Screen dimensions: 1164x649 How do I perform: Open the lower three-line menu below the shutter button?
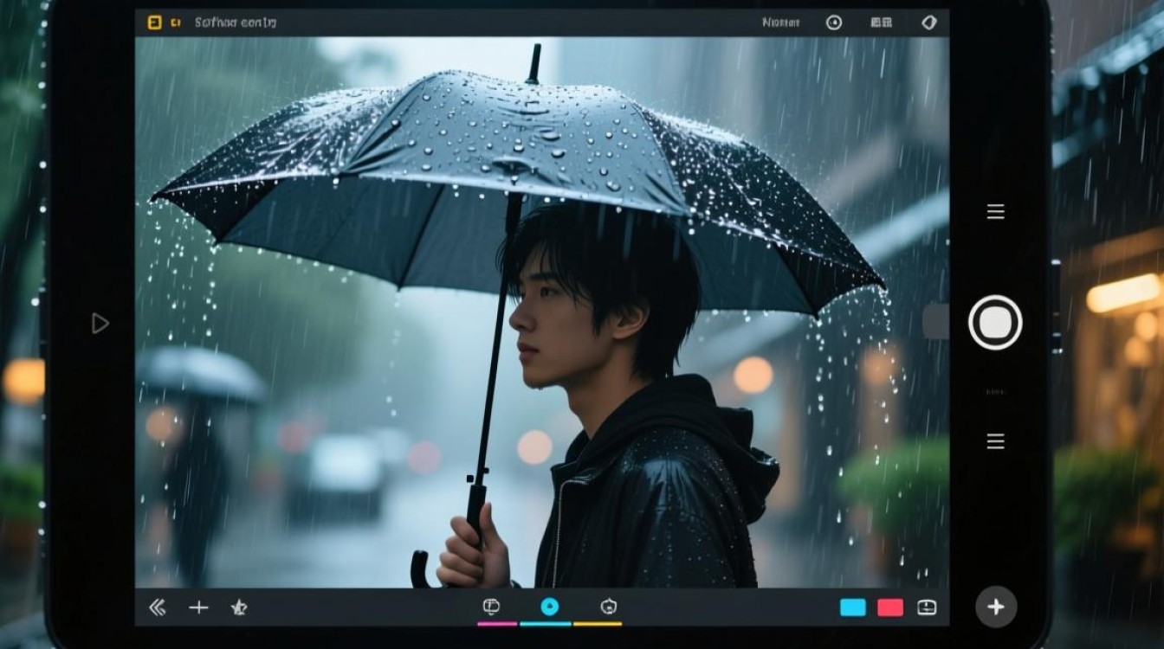pos(996,441)
